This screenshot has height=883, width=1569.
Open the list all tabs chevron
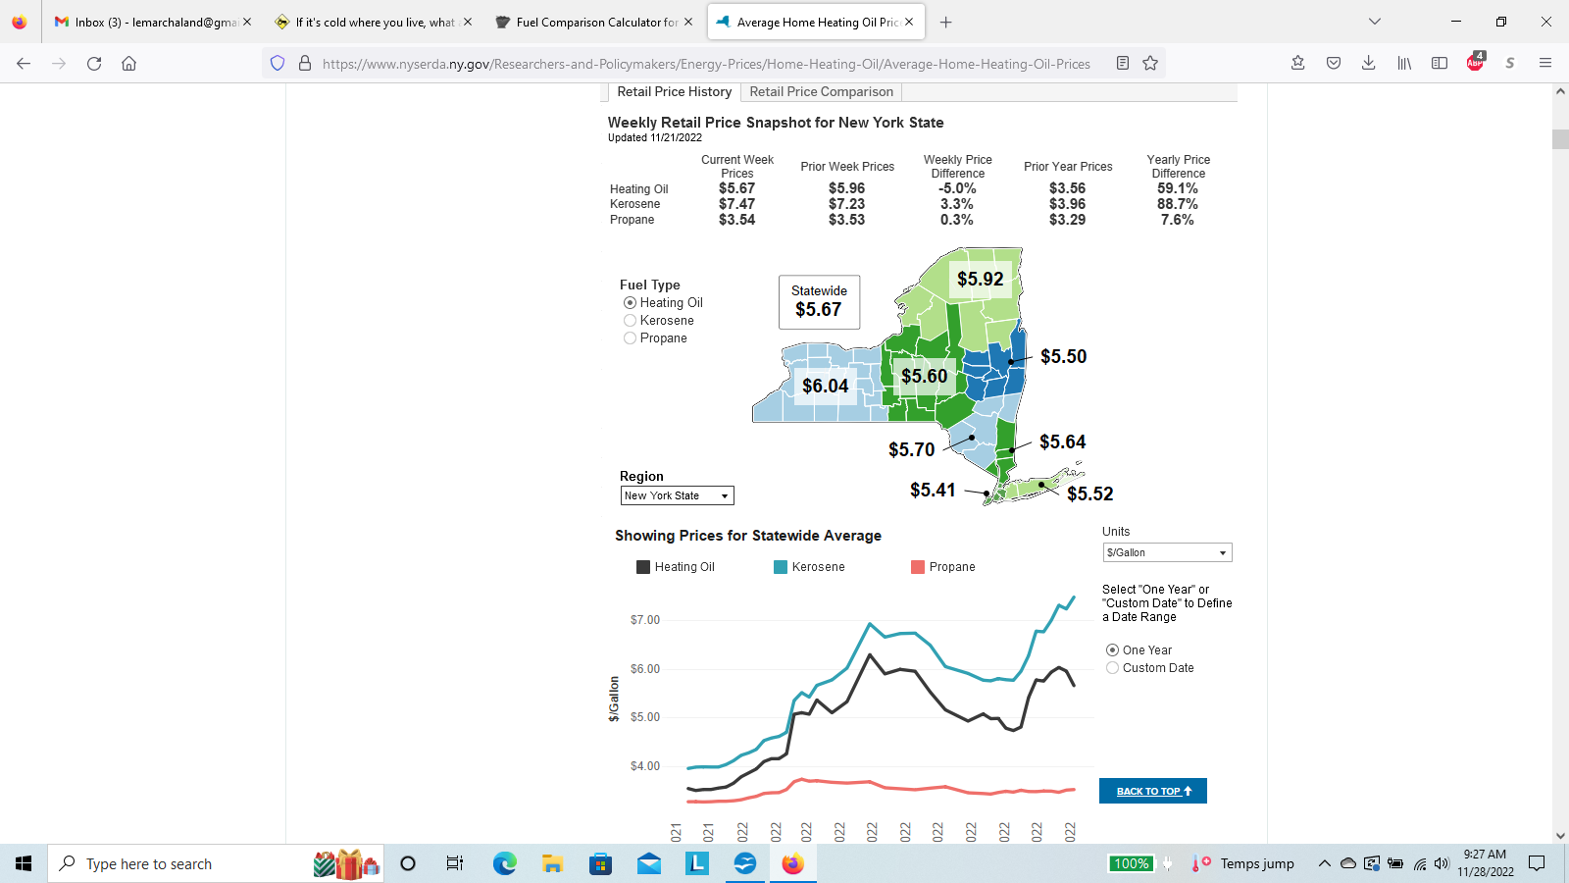[x=1375, y=22]
